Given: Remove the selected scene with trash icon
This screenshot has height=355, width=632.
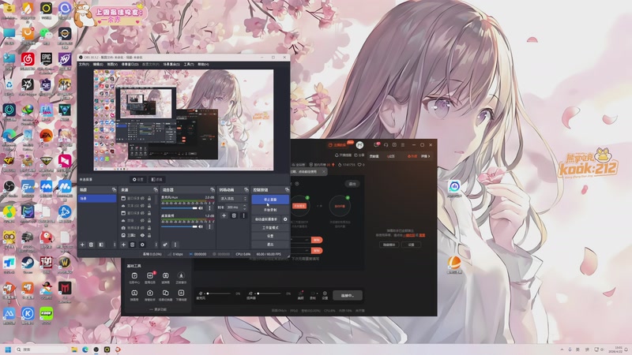Looking at the screenshot, I should [x=91, y=245].
